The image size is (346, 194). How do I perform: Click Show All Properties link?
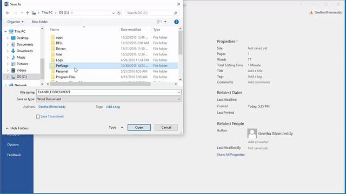[x=231, y=155]
